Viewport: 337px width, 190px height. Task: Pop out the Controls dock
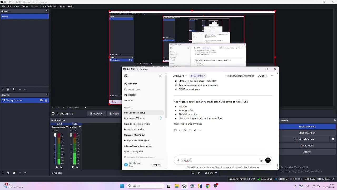pos(335,120)
